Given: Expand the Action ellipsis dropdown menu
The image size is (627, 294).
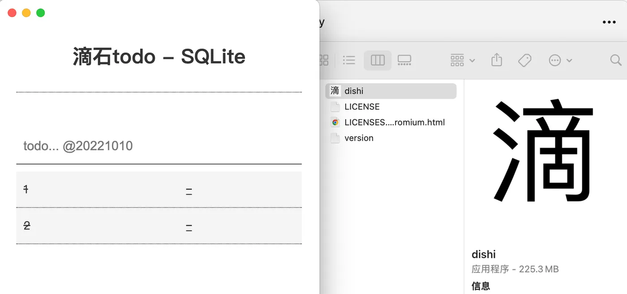Looking at the screenshot, I should [x=560, y=60].
